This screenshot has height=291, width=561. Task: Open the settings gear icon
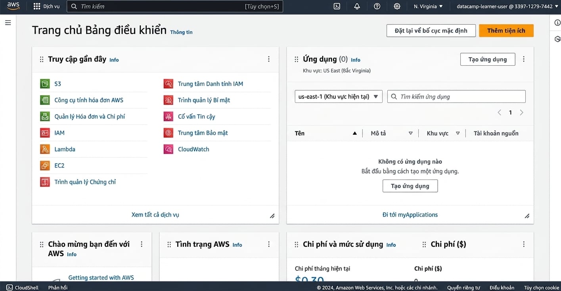397,6
